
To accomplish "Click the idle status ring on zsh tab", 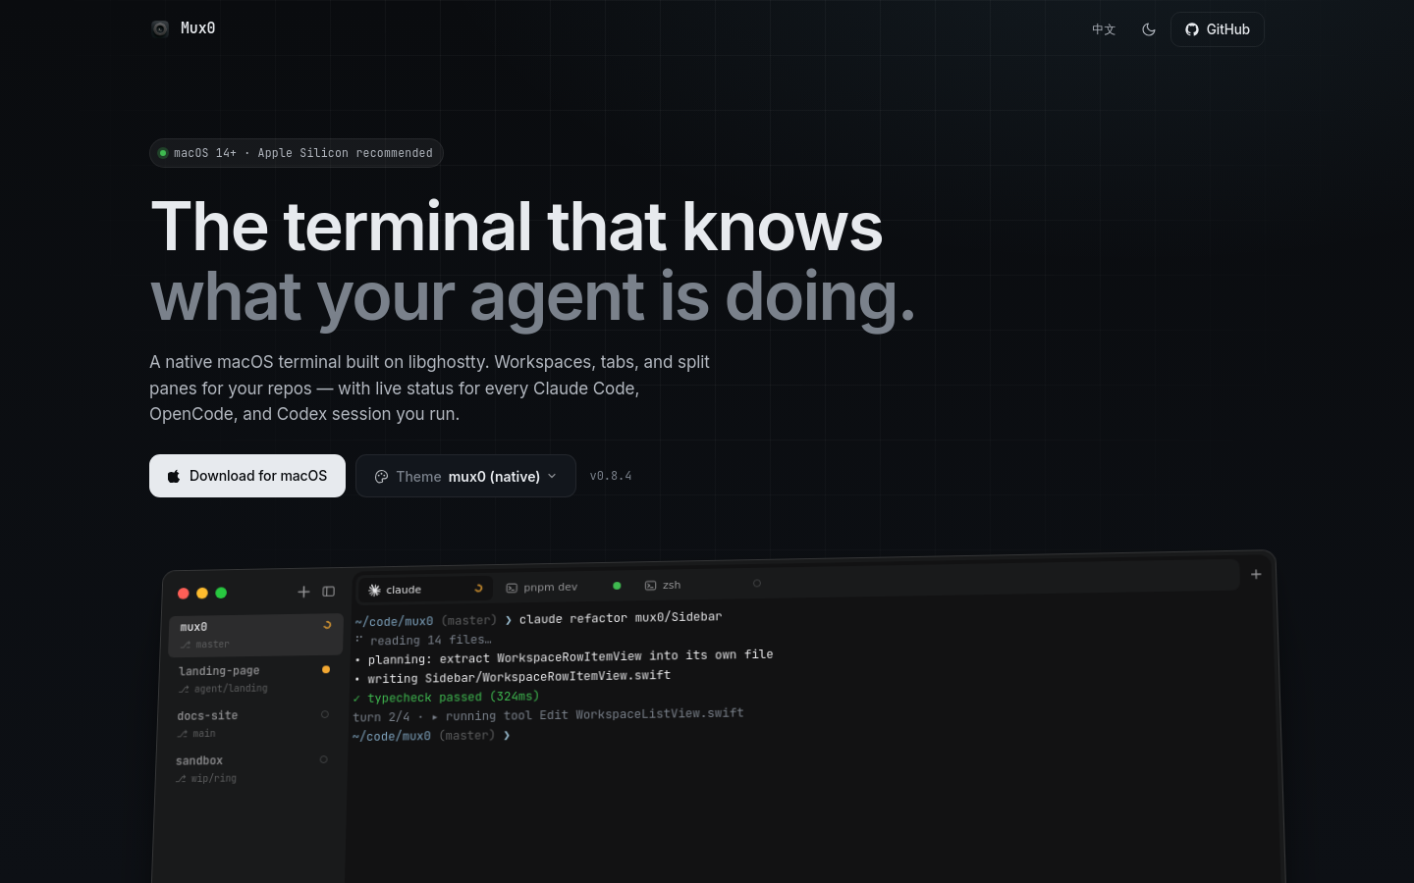I will (x=757, y=583).
